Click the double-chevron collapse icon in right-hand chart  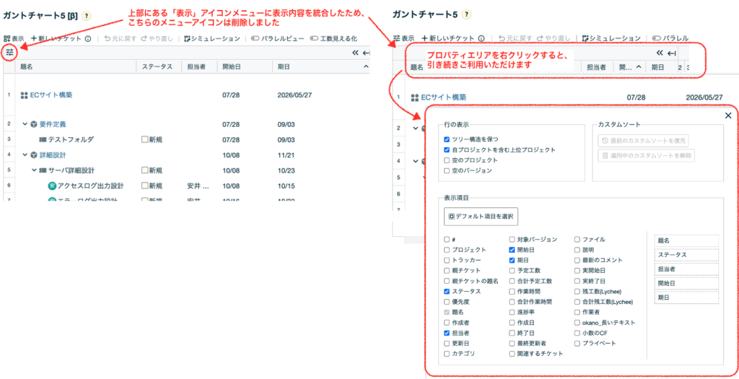pyautogui.click(x=660, y=53)
